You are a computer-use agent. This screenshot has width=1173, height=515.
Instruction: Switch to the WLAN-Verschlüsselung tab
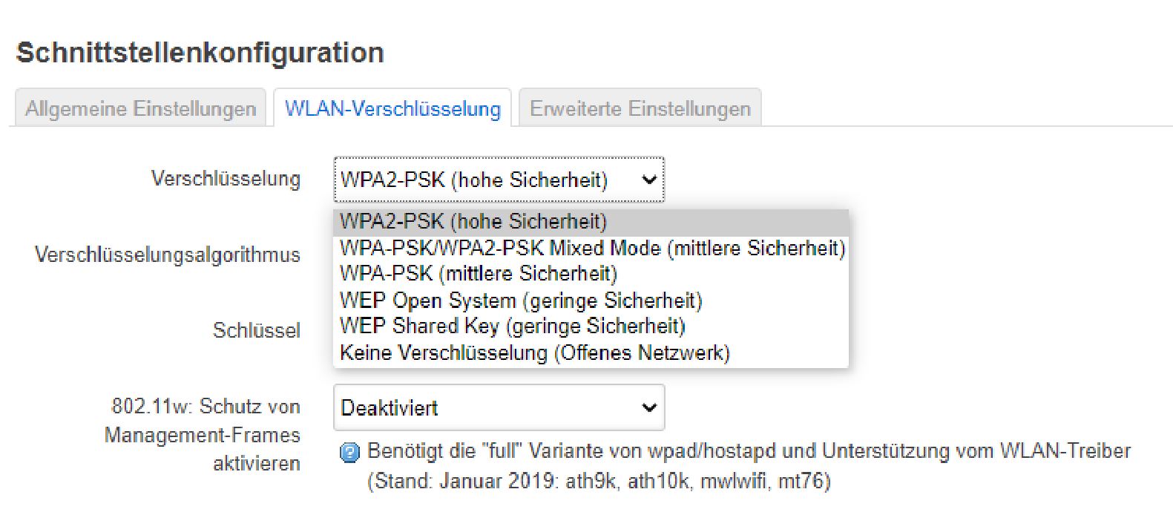pos(392,108)
